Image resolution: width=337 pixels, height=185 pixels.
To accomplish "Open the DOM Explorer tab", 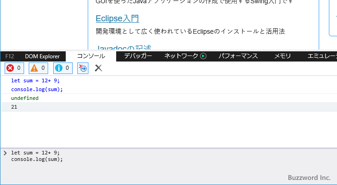I will coord(42,56).
